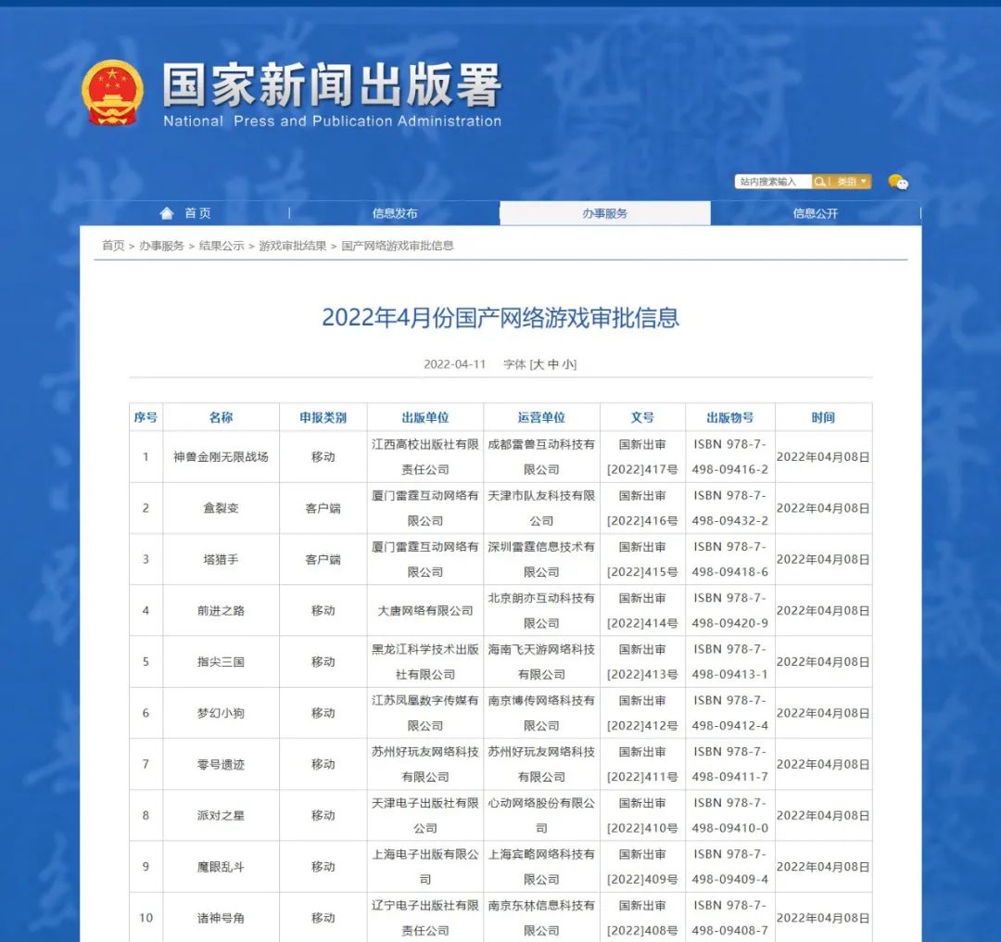The height and width of the screenshot is (942, 1001).
Task: Click the home icon beside 首页
Action: [165, 212]
